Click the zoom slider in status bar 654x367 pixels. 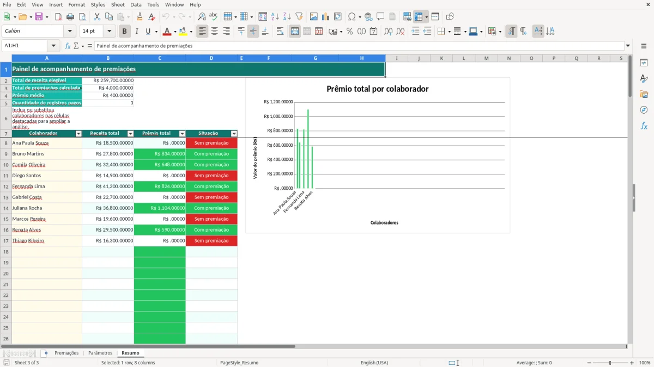point(610,363)
